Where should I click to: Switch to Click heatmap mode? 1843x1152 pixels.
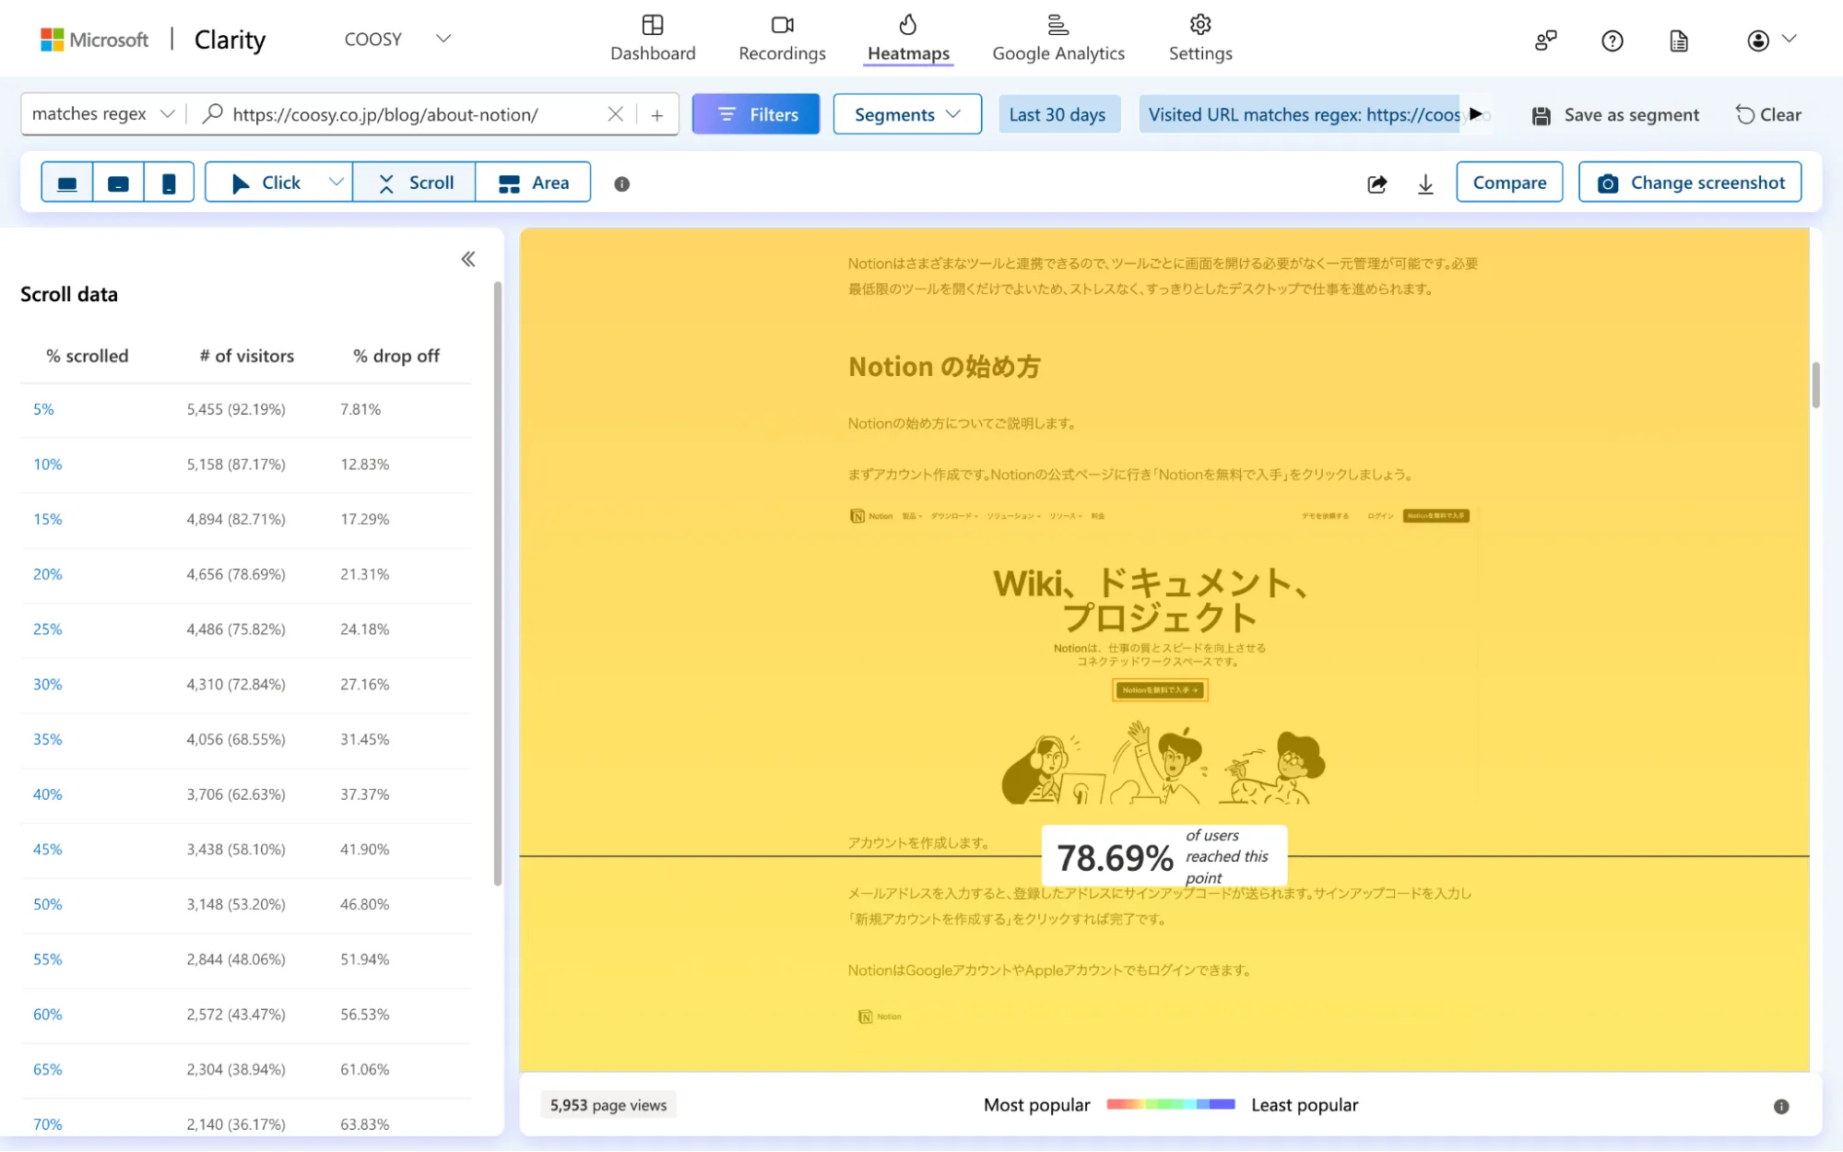point(266,182)
